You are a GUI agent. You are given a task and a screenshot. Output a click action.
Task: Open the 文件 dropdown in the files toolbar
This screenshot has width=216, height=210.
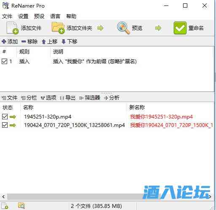click(x=9, y=98)
